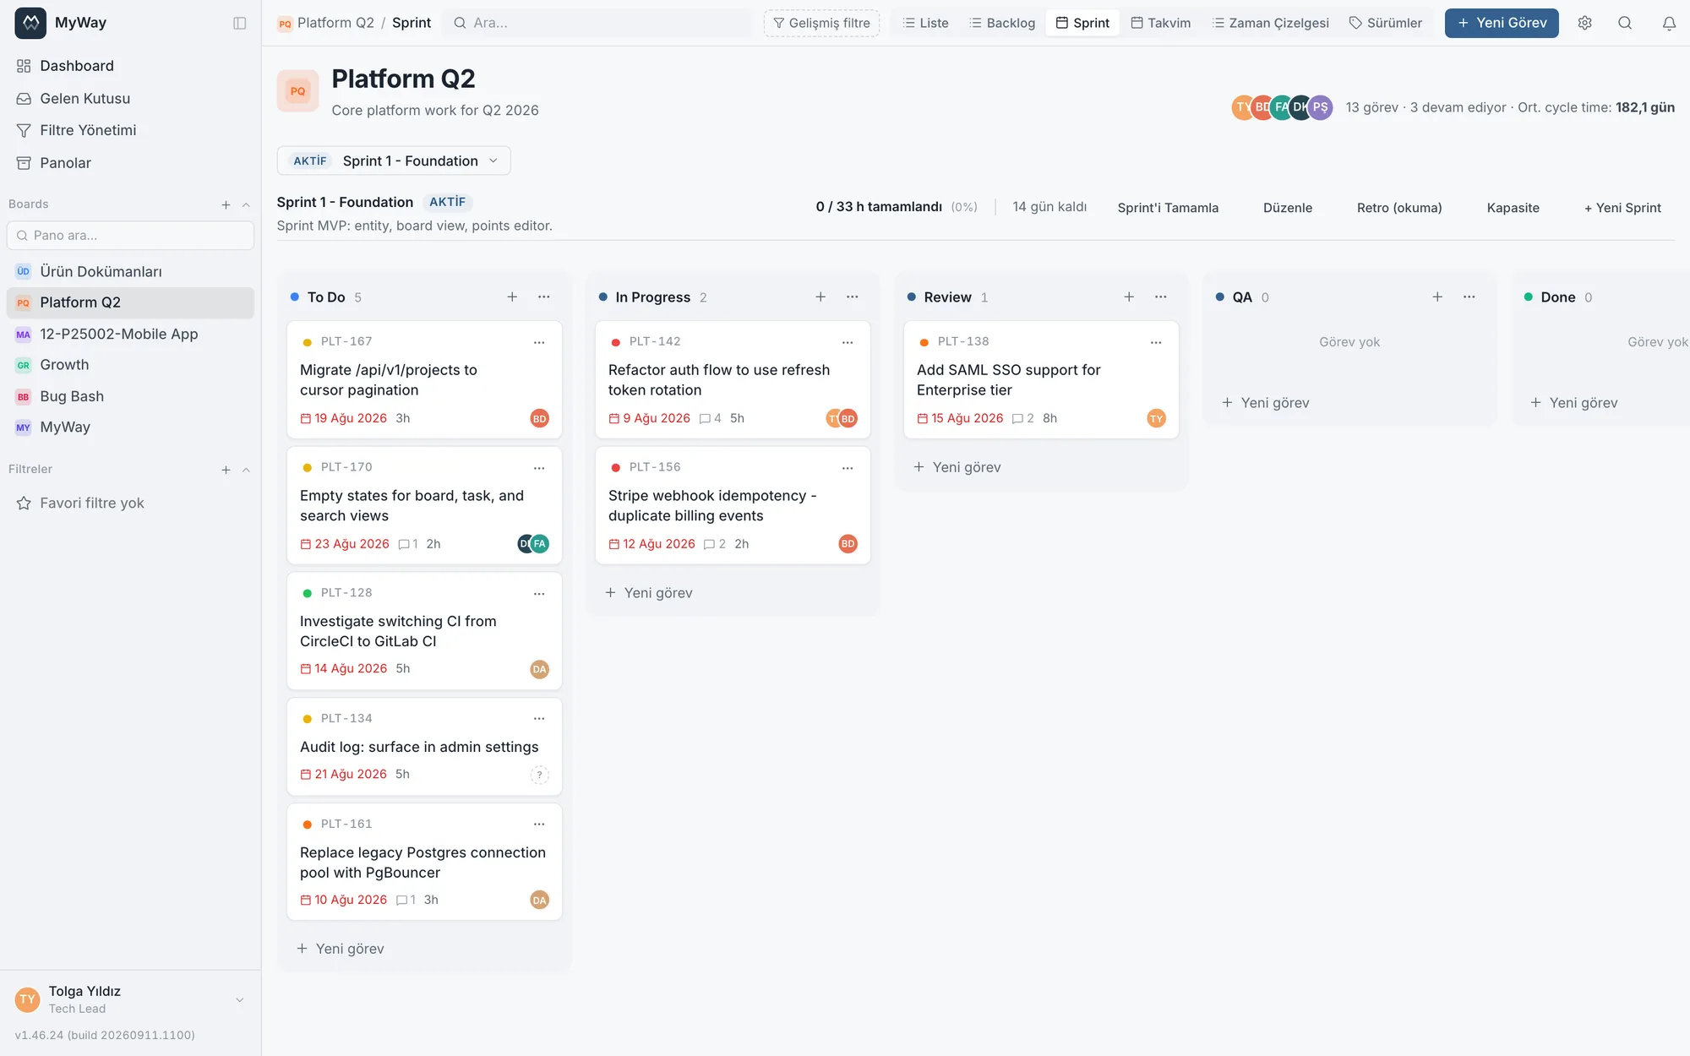Open PLT-156 card options menu

[x=848, y=468]
